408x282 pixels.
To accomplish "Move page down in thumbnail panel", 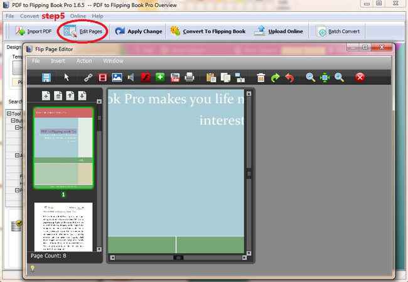I will 82,95.
